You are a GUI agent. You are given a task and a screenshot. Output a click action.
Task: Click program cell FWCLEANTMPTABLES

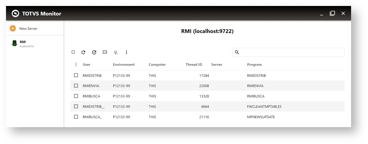click(264, 107)
